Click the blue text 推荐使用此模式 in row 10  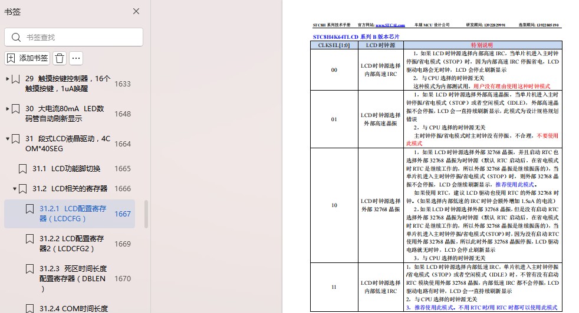click(x=515, y=185)
